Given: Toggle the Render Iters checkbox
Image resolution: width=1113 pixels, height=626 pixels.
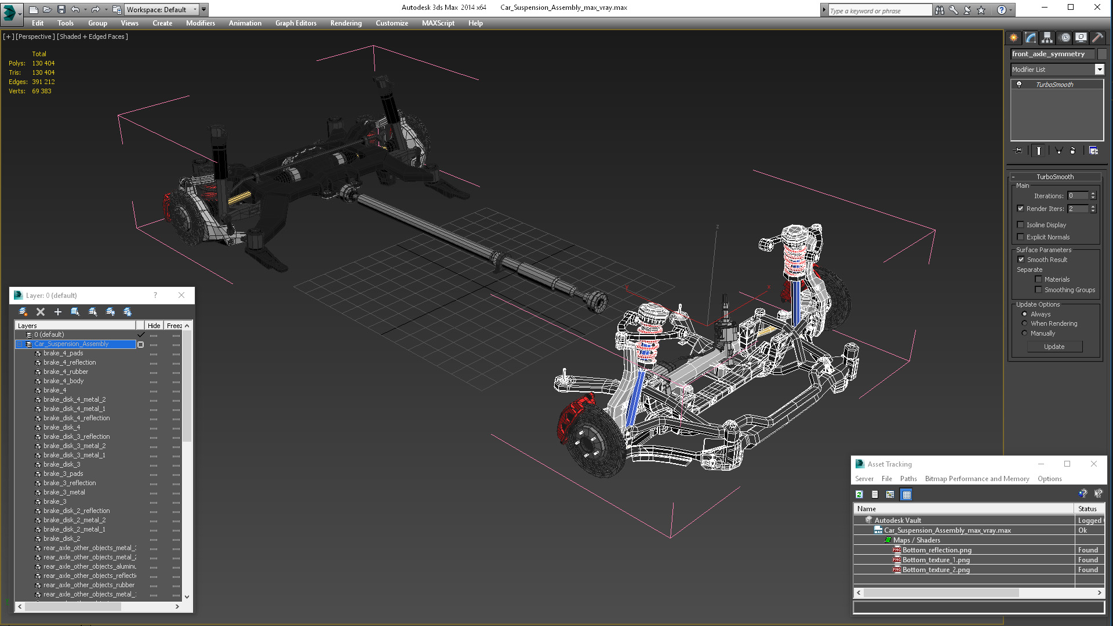Looking at the screenshot, I should tap(1020, 209).
